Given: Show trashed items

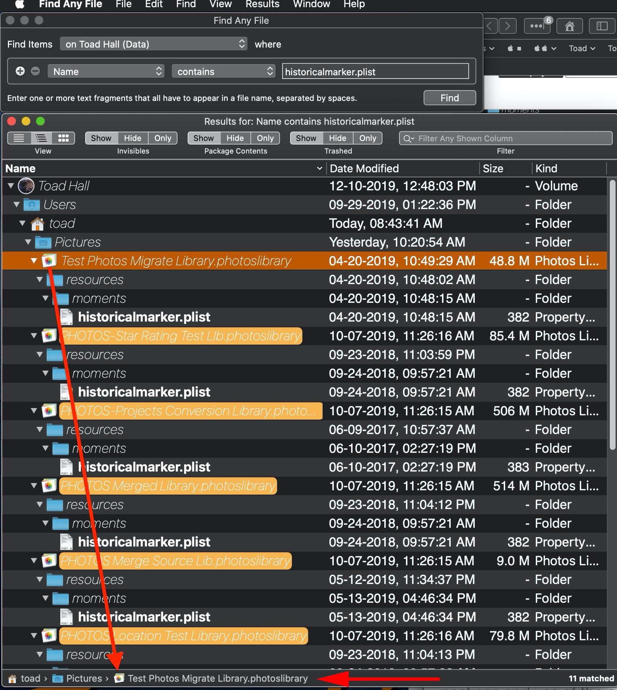Looking at the screenshot, I should [306, 138].
